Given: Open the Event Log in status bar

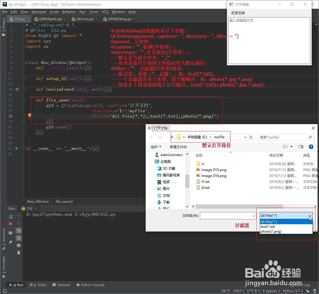Looking at the screenshot, I should [300, 285].
